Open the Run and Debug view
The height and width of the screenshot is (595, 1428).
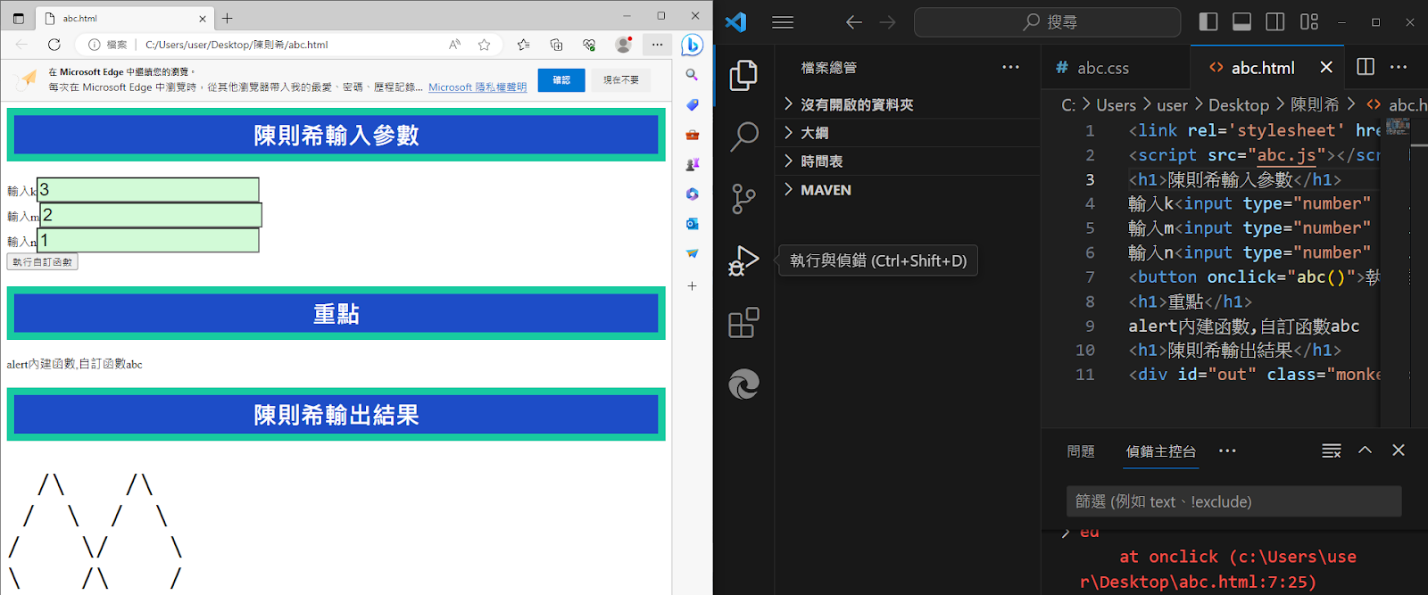click(743, 260)
